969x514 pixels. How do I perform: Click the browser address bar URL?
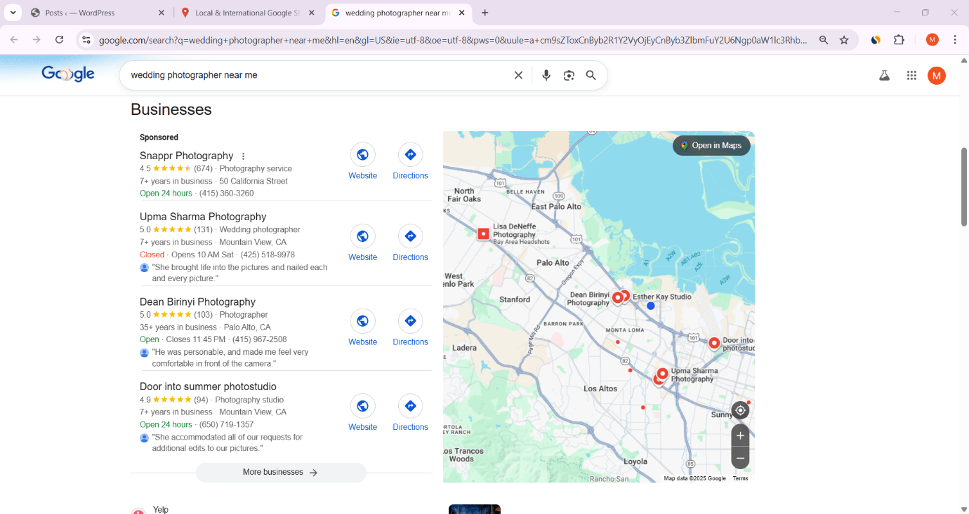point(453,40)
